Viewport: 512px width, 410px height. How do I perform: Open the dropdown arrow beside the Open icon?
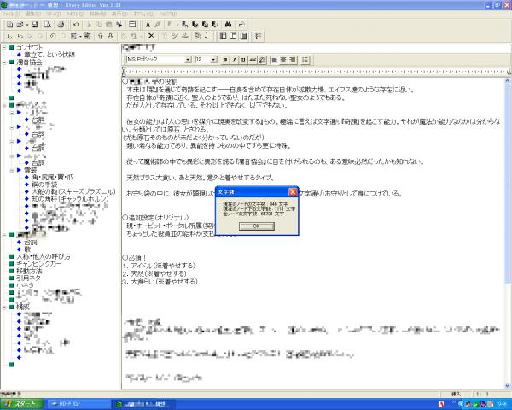tap(27, 25)
